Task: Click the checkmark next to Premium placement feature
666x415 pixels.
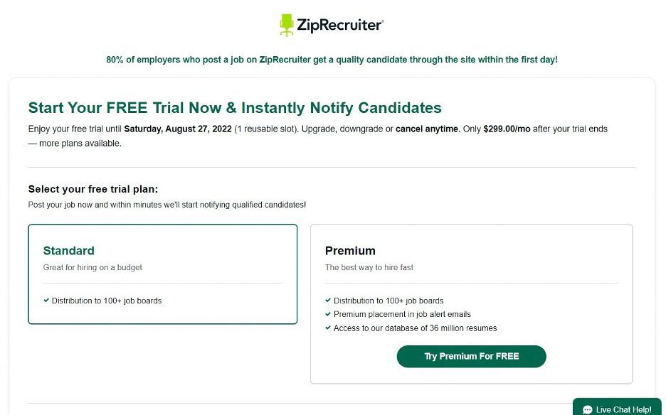Action: click(328, 314)
